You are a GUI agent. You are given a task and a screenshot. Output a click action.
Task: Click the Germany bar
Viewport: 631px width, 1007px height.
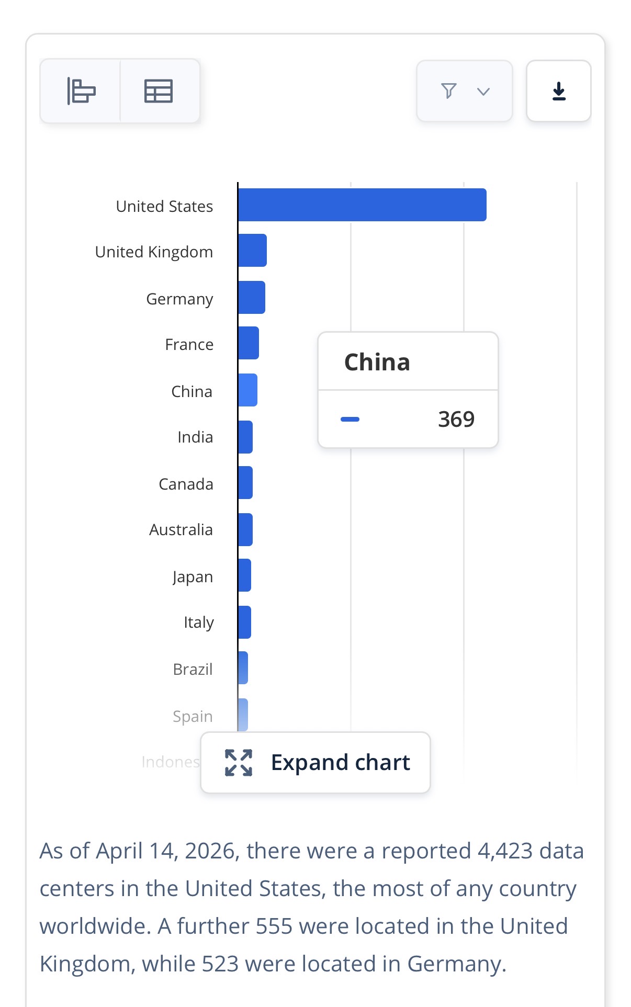pyautogui.click(x=252, y=298)
